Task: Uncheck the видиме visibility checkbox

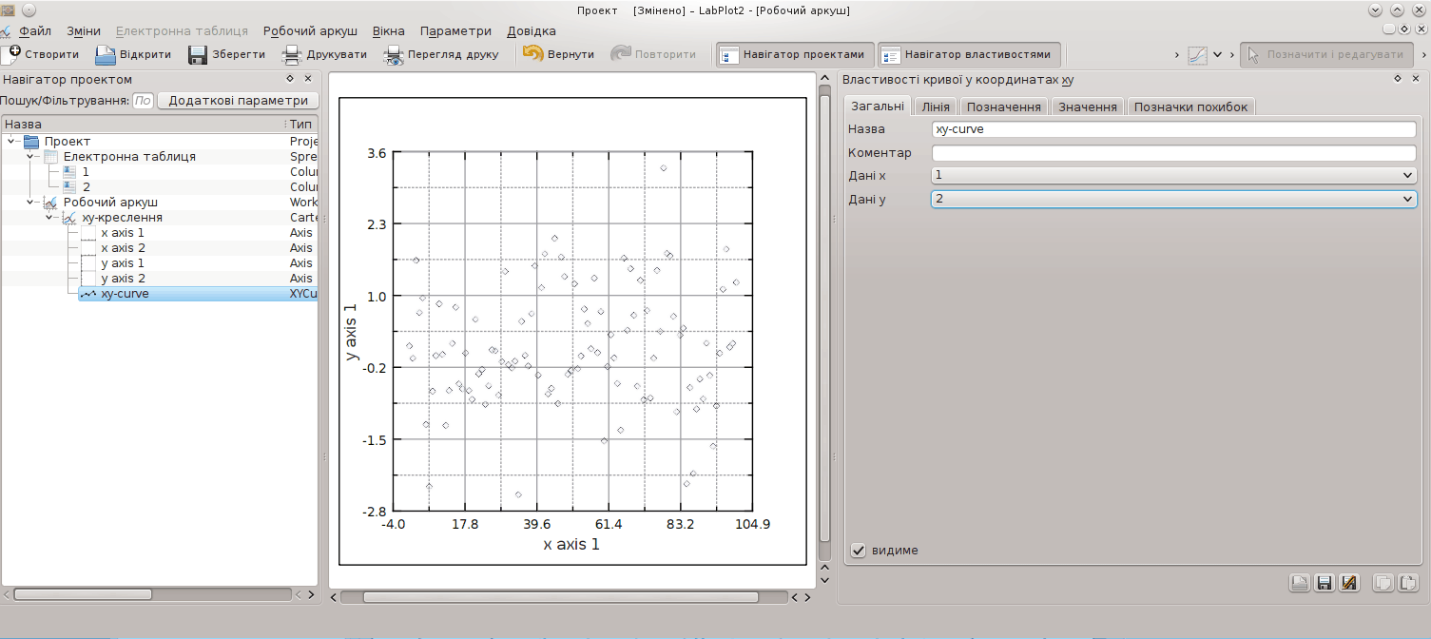Action: click(x=859, y=550)
